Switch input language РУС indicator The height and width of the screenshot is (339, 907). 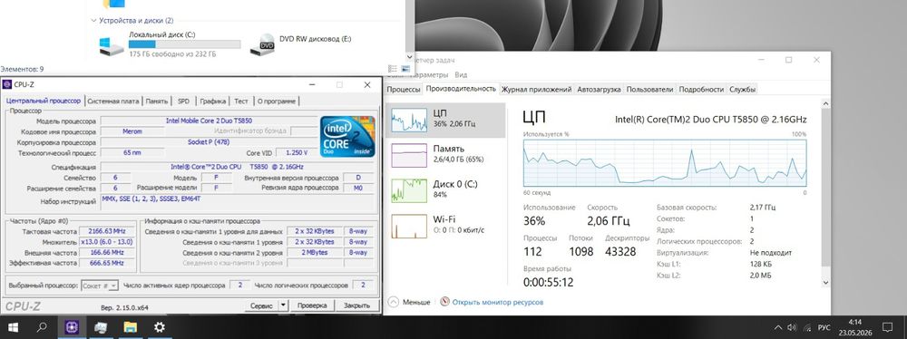coord(824,327)
